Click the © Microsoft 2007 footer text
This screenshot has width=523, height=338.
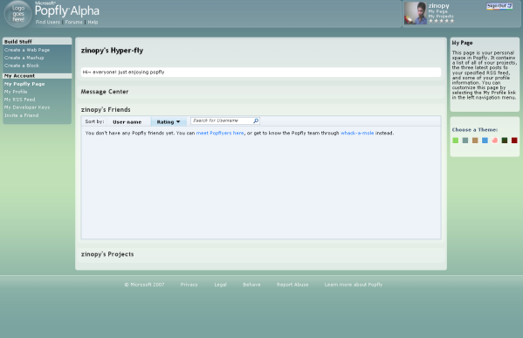pos(144,285)
